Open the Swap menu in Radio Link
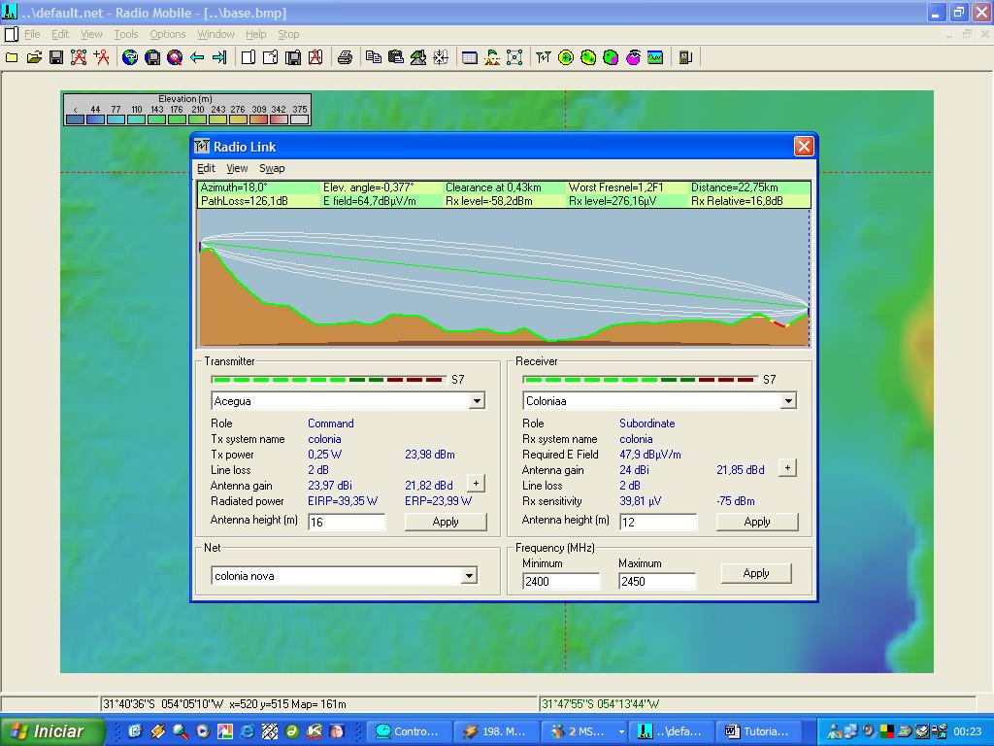The width and height of the screenshot is (994, 746). [272, 169]
